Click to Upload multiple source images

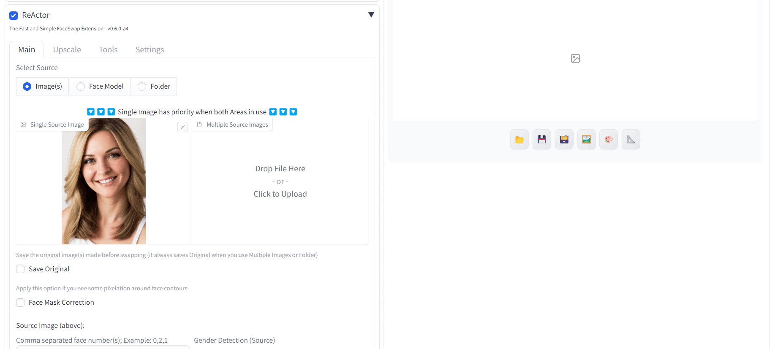coord(280,194)
